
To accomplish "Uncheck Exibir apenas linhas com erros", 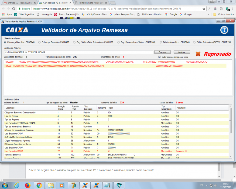I will (x=160, y=57).
